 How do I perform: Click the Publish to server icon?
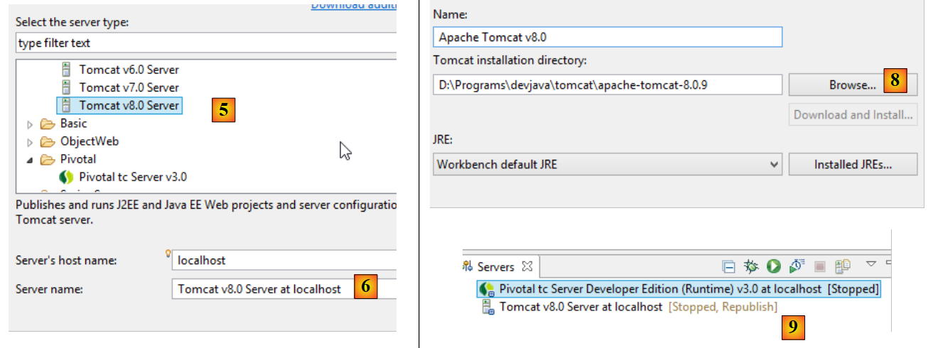click(x=843, y=266)
